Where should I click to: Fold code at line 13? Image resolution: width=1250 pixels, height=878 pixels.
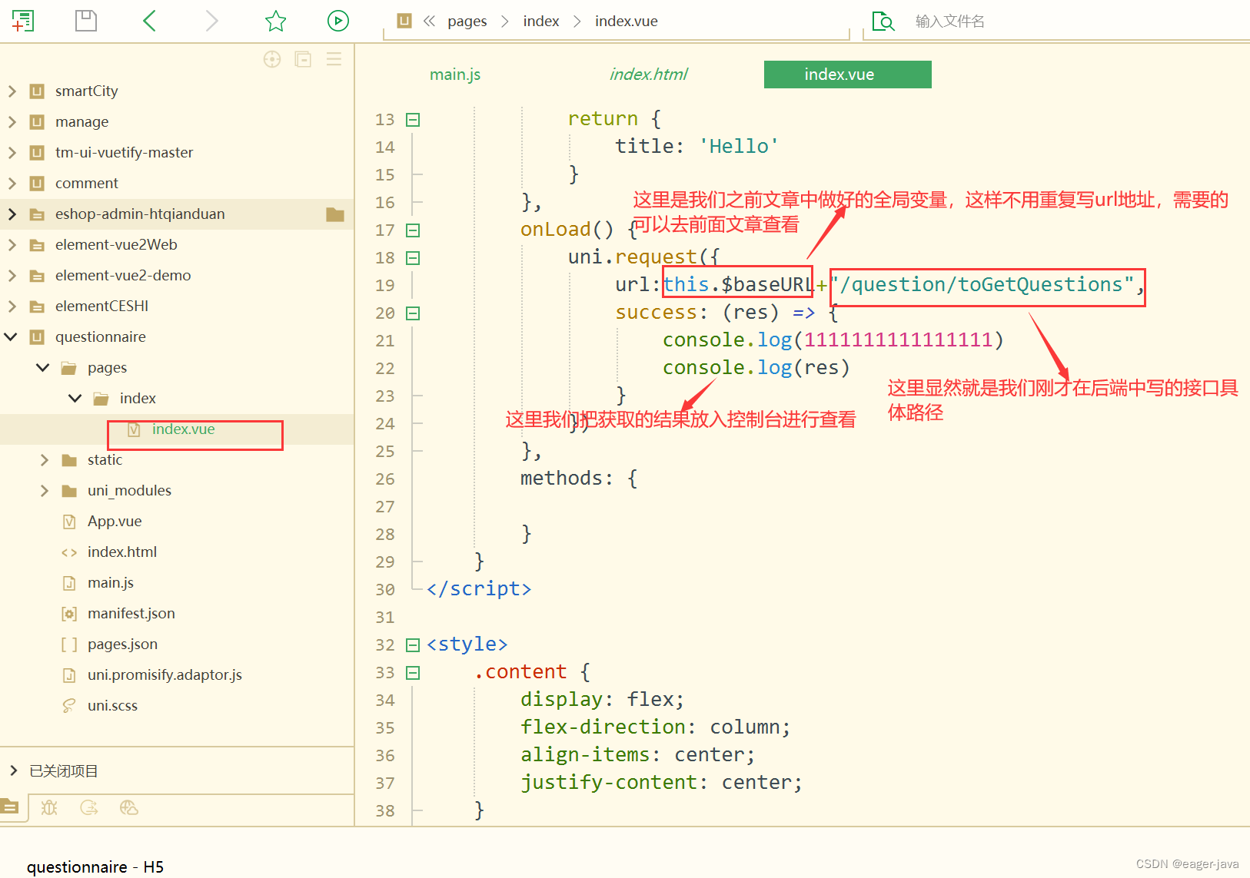(413, 120)
